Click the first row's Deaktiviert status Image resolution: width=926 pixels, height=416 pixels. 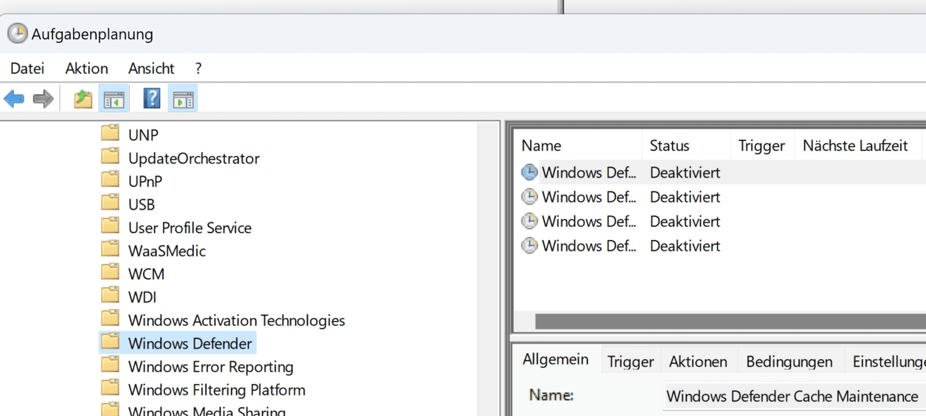coord(685,172)
